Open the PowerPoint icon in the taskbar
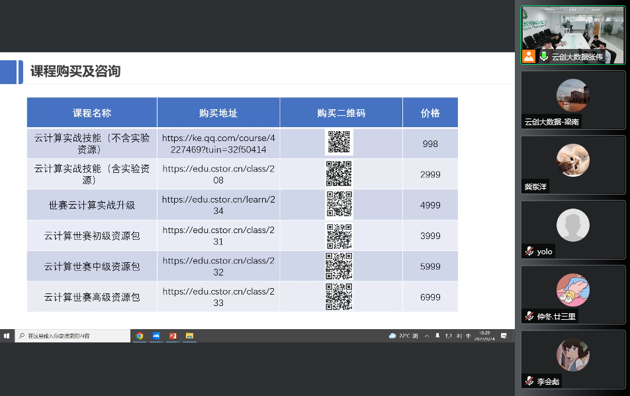 pos(173,336)
